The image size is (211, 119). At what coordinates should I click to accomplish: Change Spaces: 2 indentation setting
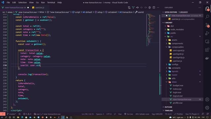pos(100,114)
